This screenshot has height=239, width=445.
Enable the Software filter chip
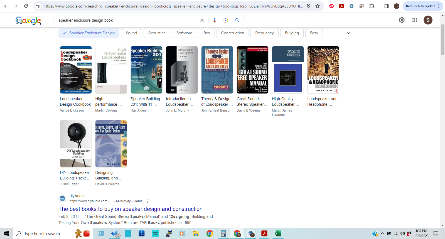tap(184, 33)
